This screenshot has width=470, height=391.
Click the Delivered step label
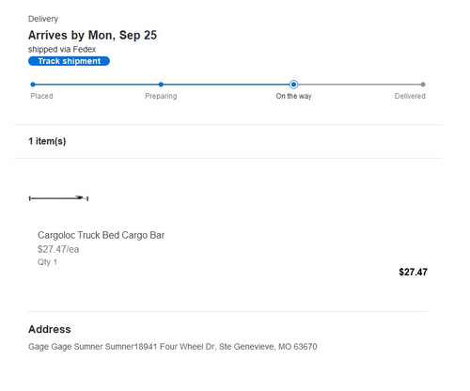(x=410, y=96)
